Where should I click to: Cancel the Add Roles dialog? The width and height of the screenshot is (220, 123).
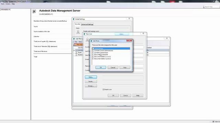[x=113, y=68]
